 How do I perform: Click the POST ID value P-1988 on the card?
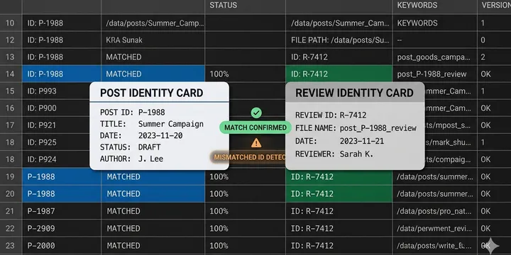click(152, 112)
